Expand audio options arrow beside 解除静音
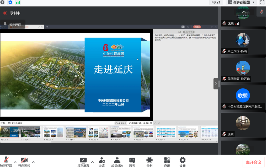This screenshot has height=168, width=267. point(15,162)
